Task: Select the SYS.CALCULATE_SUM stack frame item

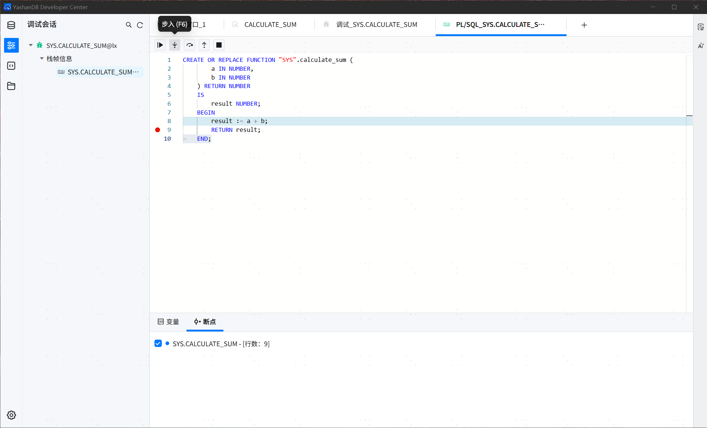Action: point(100,72)
